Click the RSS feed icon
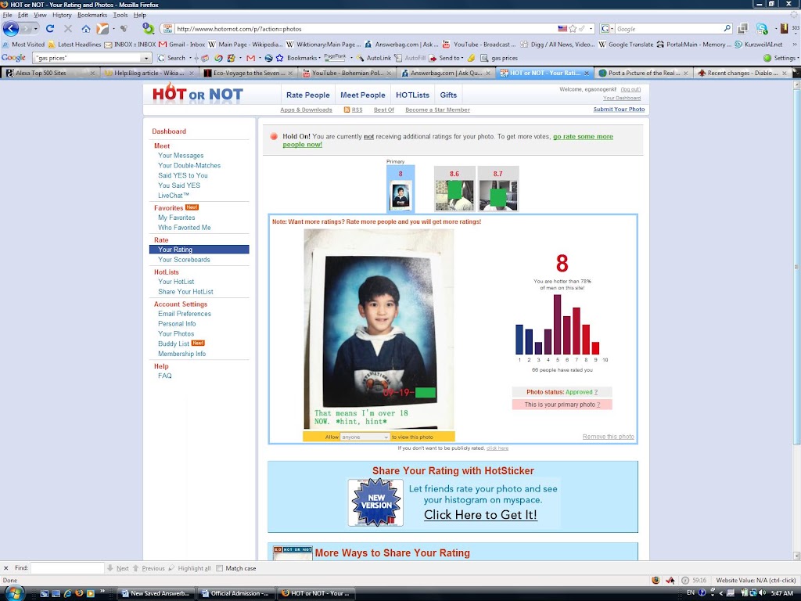The height and width of the screenshot is (601, 801). coord(347,110)
